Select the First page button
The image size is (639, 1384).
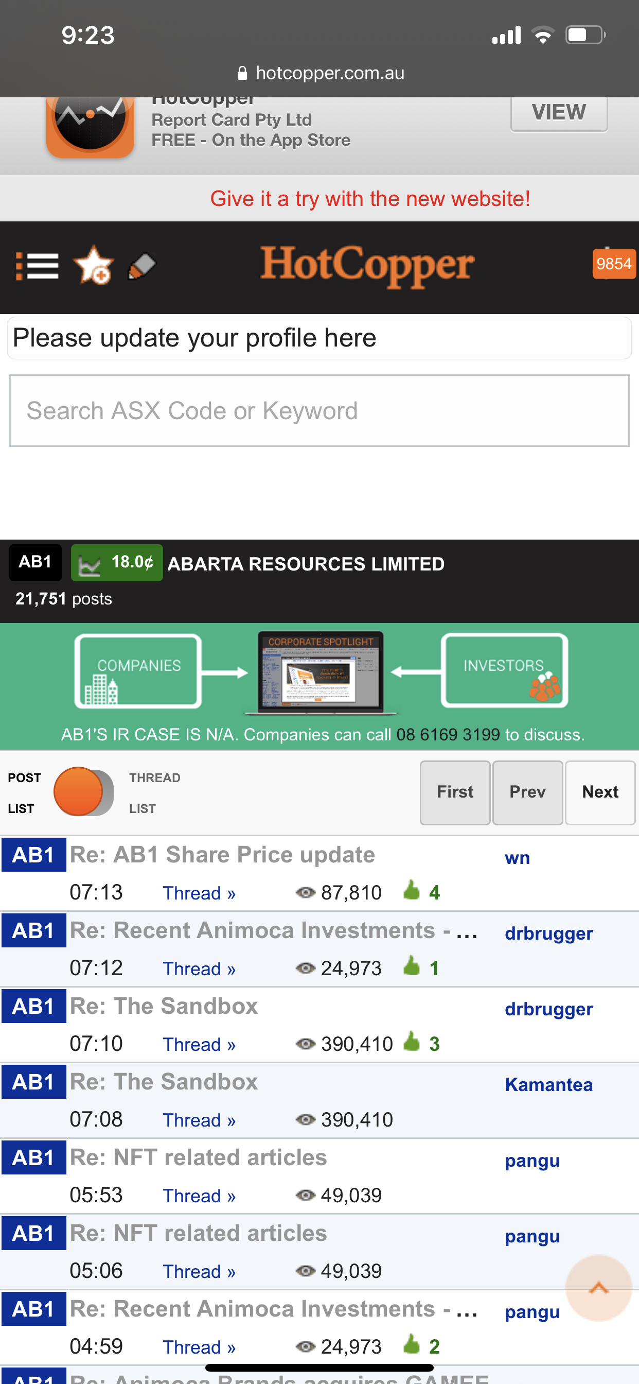(455, 792)
